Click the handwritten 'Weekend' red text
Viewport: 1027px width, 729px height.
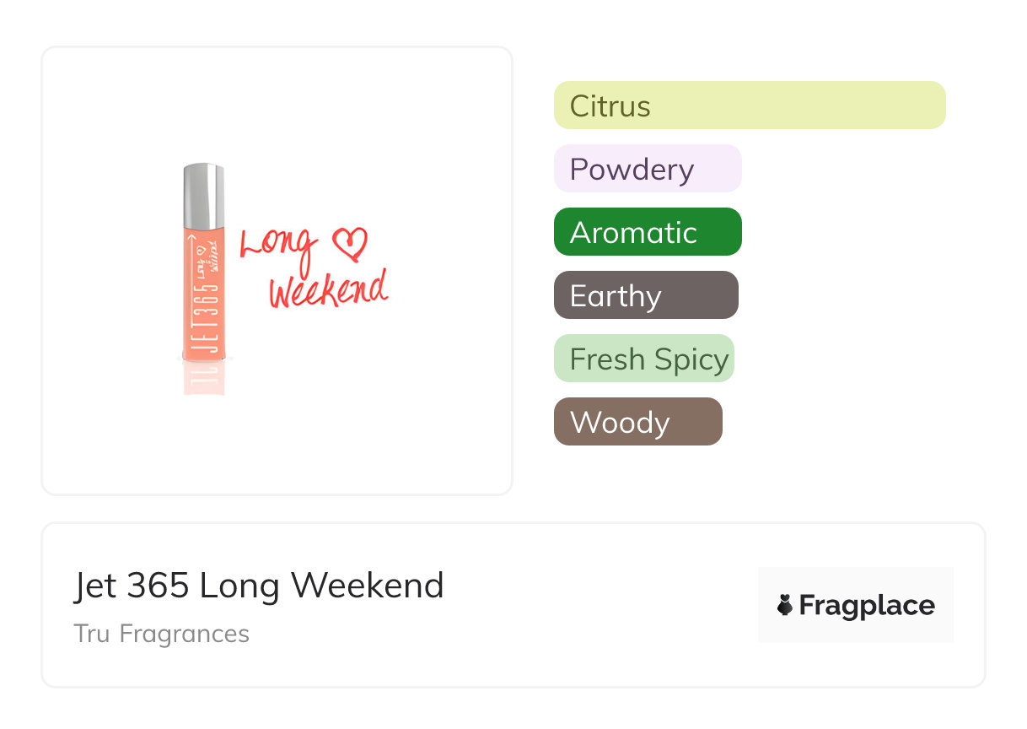(x=328, y=289)
